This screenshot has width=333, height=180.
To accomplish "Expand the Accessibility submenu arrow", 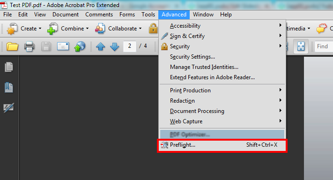I will coord(281,25).
